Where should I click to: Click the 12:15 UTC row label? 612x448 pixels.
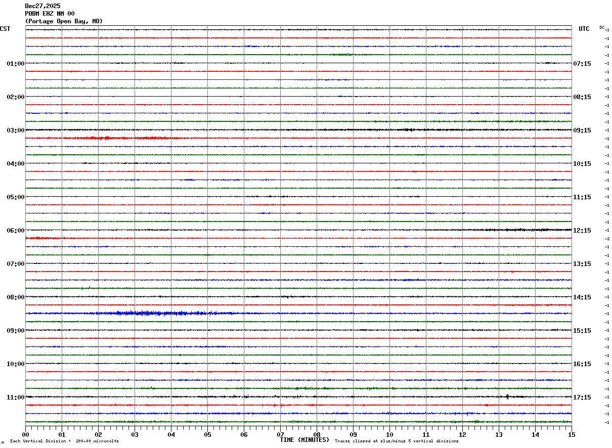[582, 231]
